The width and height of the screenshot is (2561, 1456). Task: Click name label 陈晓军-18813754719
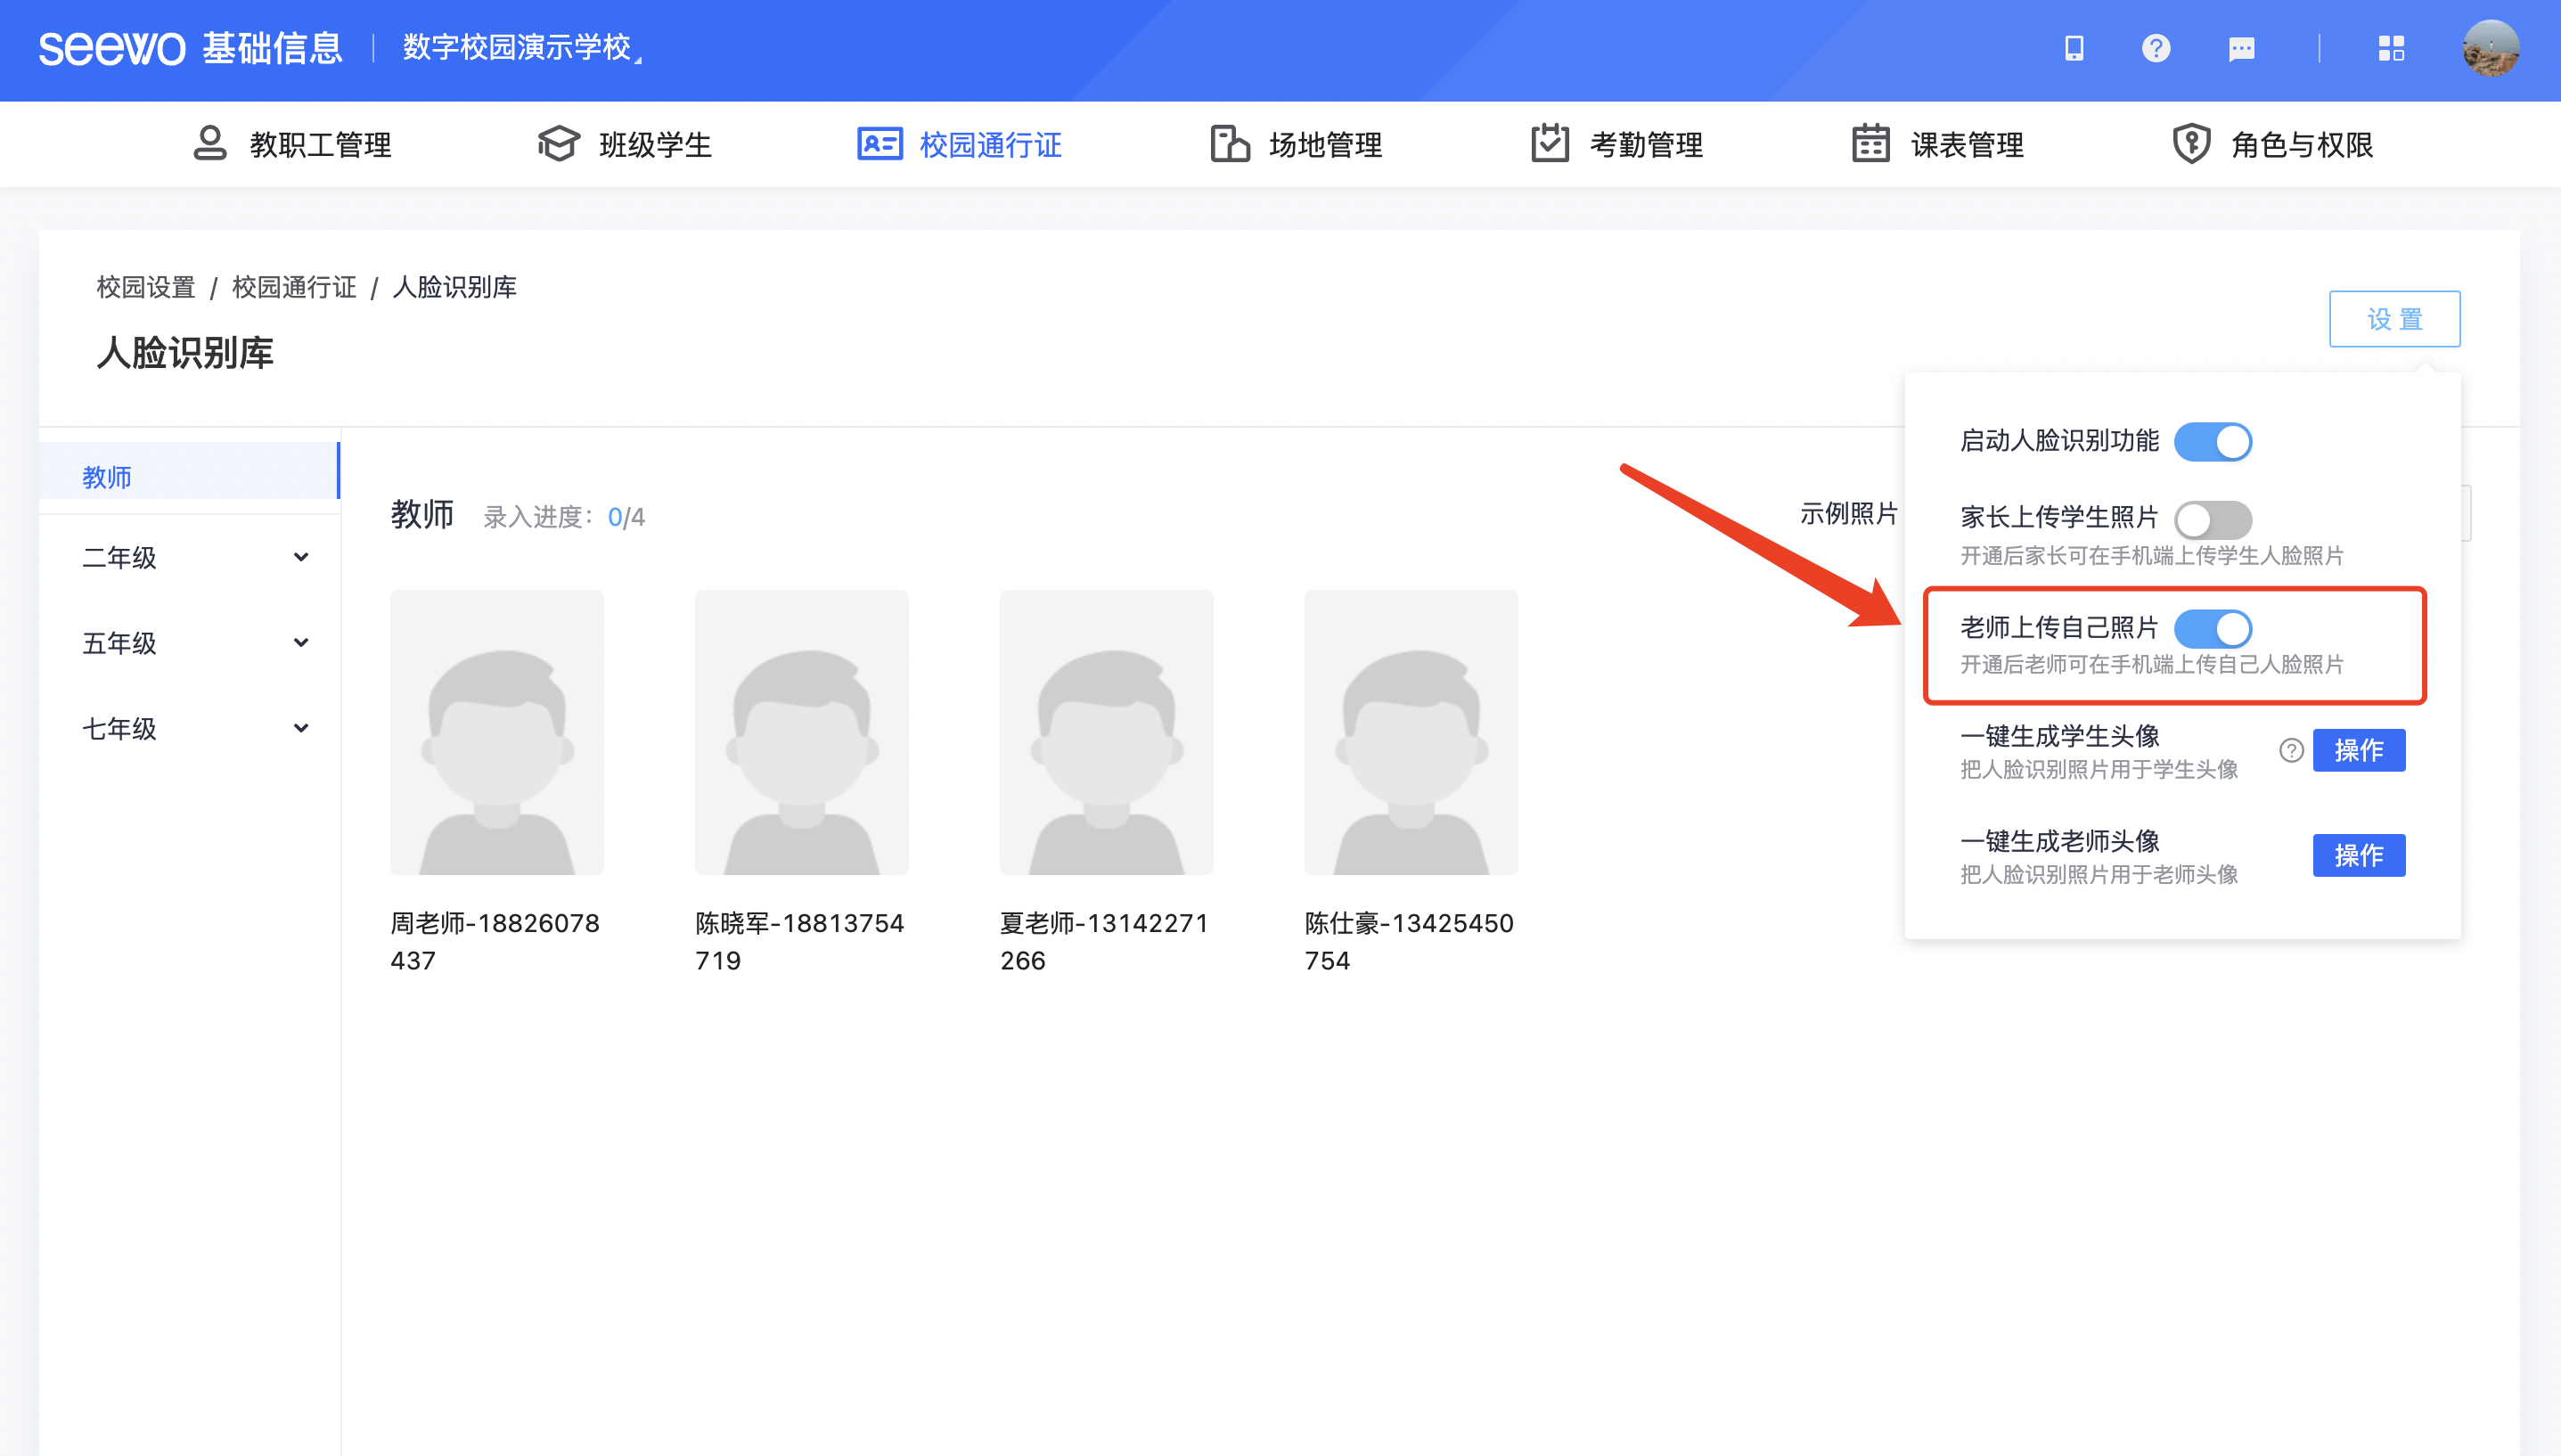(799, 941)
